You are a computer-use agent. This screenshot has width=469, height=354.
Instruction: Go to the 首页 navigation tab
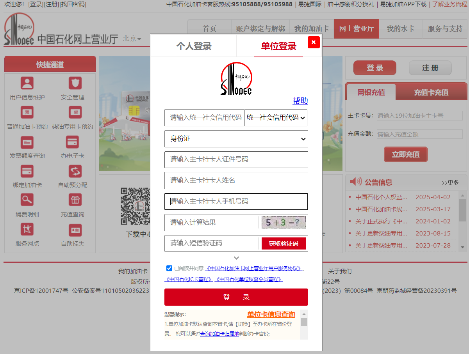click(x=209, y=29)
